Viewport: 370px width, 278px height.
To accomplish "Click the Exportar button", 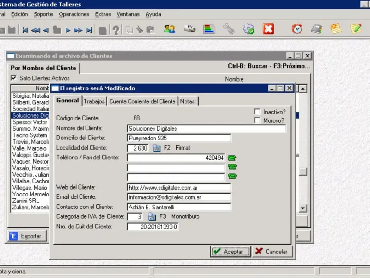I will 27,236.
